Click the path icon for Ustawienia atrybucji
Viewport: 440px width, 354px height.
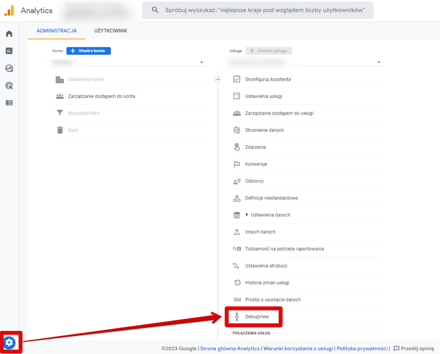(236, 265)
